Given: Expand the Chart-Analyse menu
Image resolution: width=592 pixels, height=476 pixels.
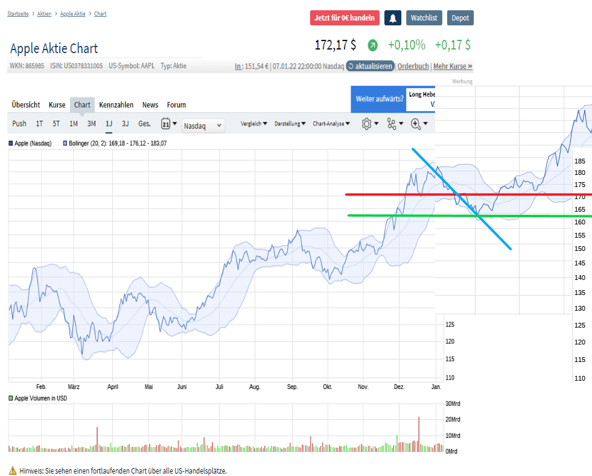Looking at the screenshot, I should tap(332, 123).
